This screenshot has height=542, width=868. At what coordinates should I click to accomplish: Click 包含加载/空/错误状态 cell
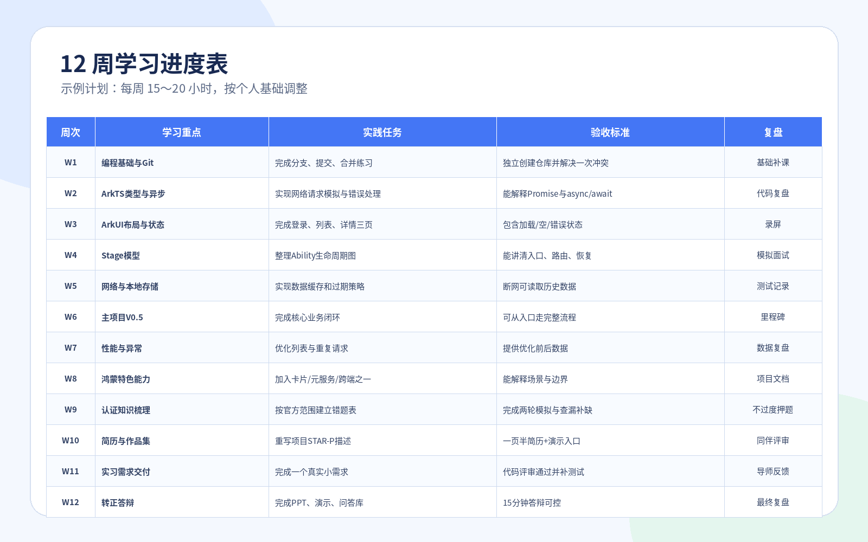click(x=610, y=224)
